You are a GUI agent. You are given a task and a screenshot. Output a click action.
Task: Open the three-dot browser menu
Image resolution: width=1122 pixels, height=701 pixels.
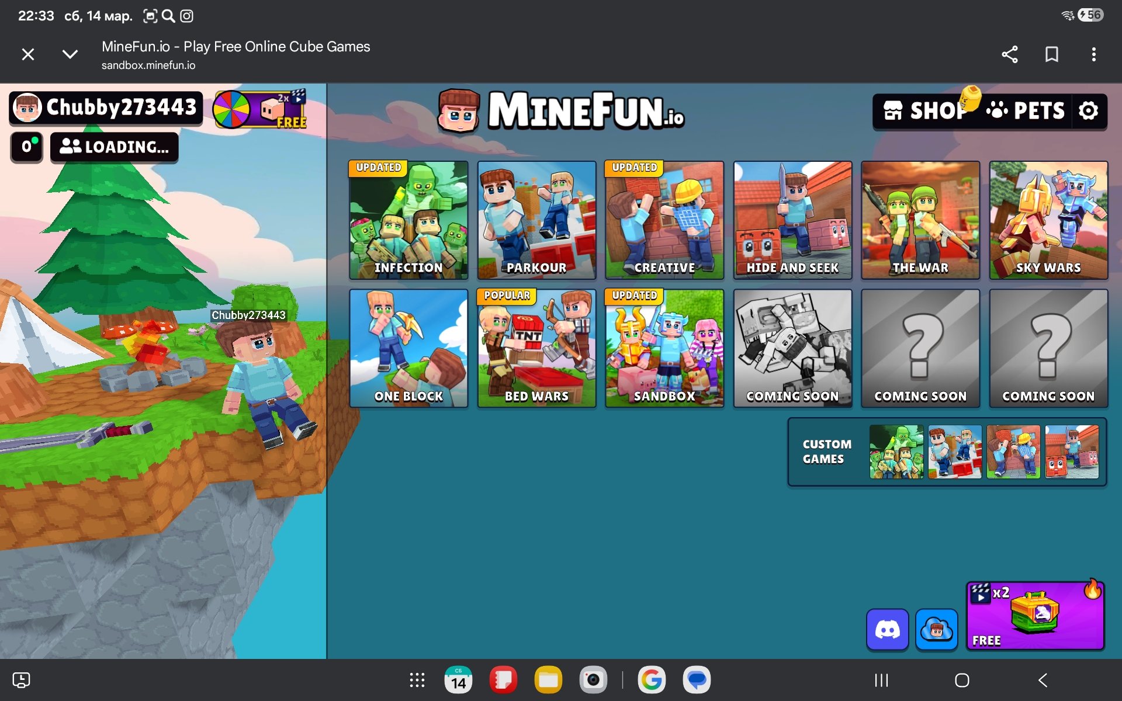(1093, 54)
